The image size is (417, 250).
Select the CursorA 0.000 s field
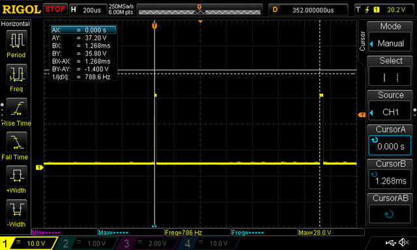tap(390, 146)
